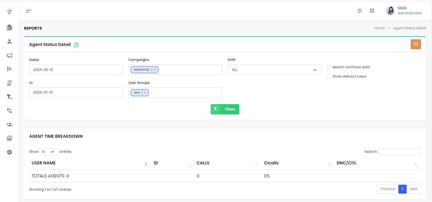
Task: Click the help icon beside Agent Status Detail
Action: click(x=76, y=45)
